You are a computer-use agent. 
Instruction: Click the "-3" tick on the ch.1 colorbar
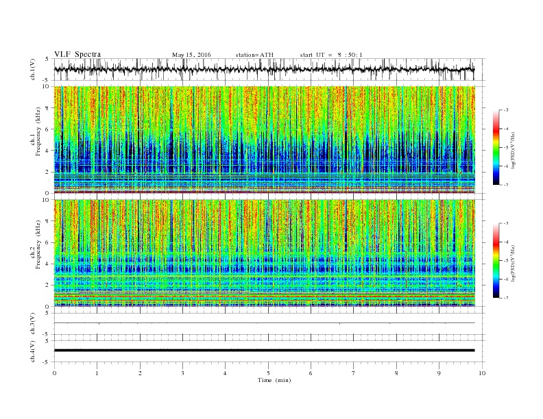coord(506,110)
